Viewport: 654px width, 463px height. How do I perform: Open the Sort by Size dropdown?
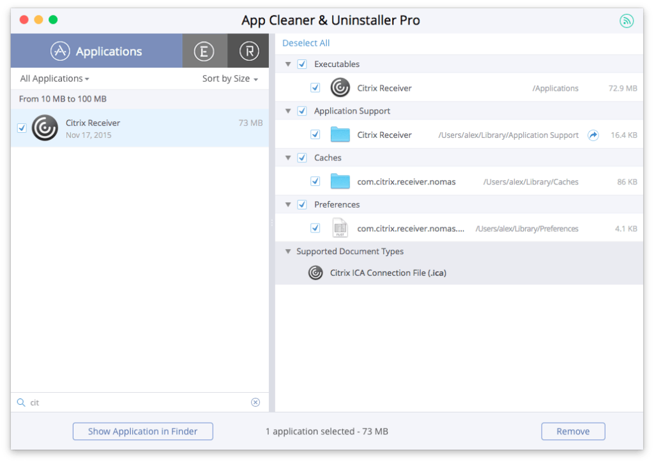230,79
